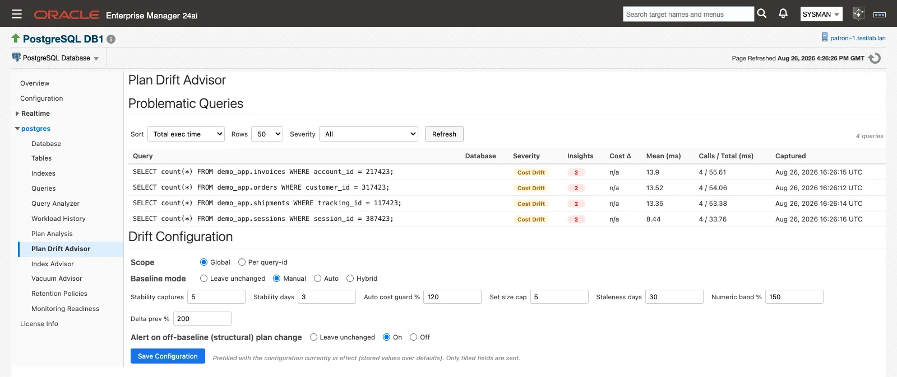Open the AI assistant sparkle icon
This screenshot has height=377, width=897.
point(858,14)
